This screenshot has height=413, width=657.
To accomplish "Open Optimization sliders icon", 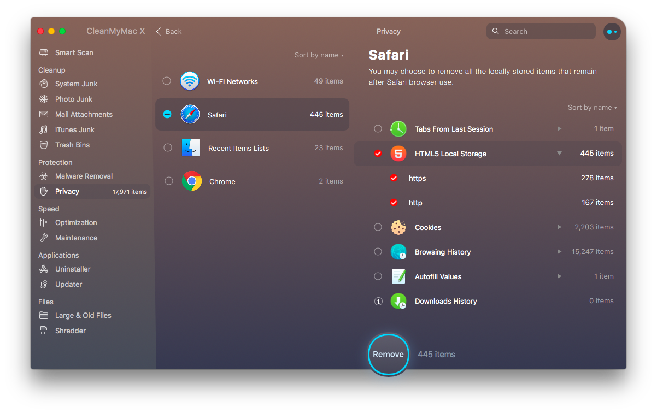I will 44,223.
